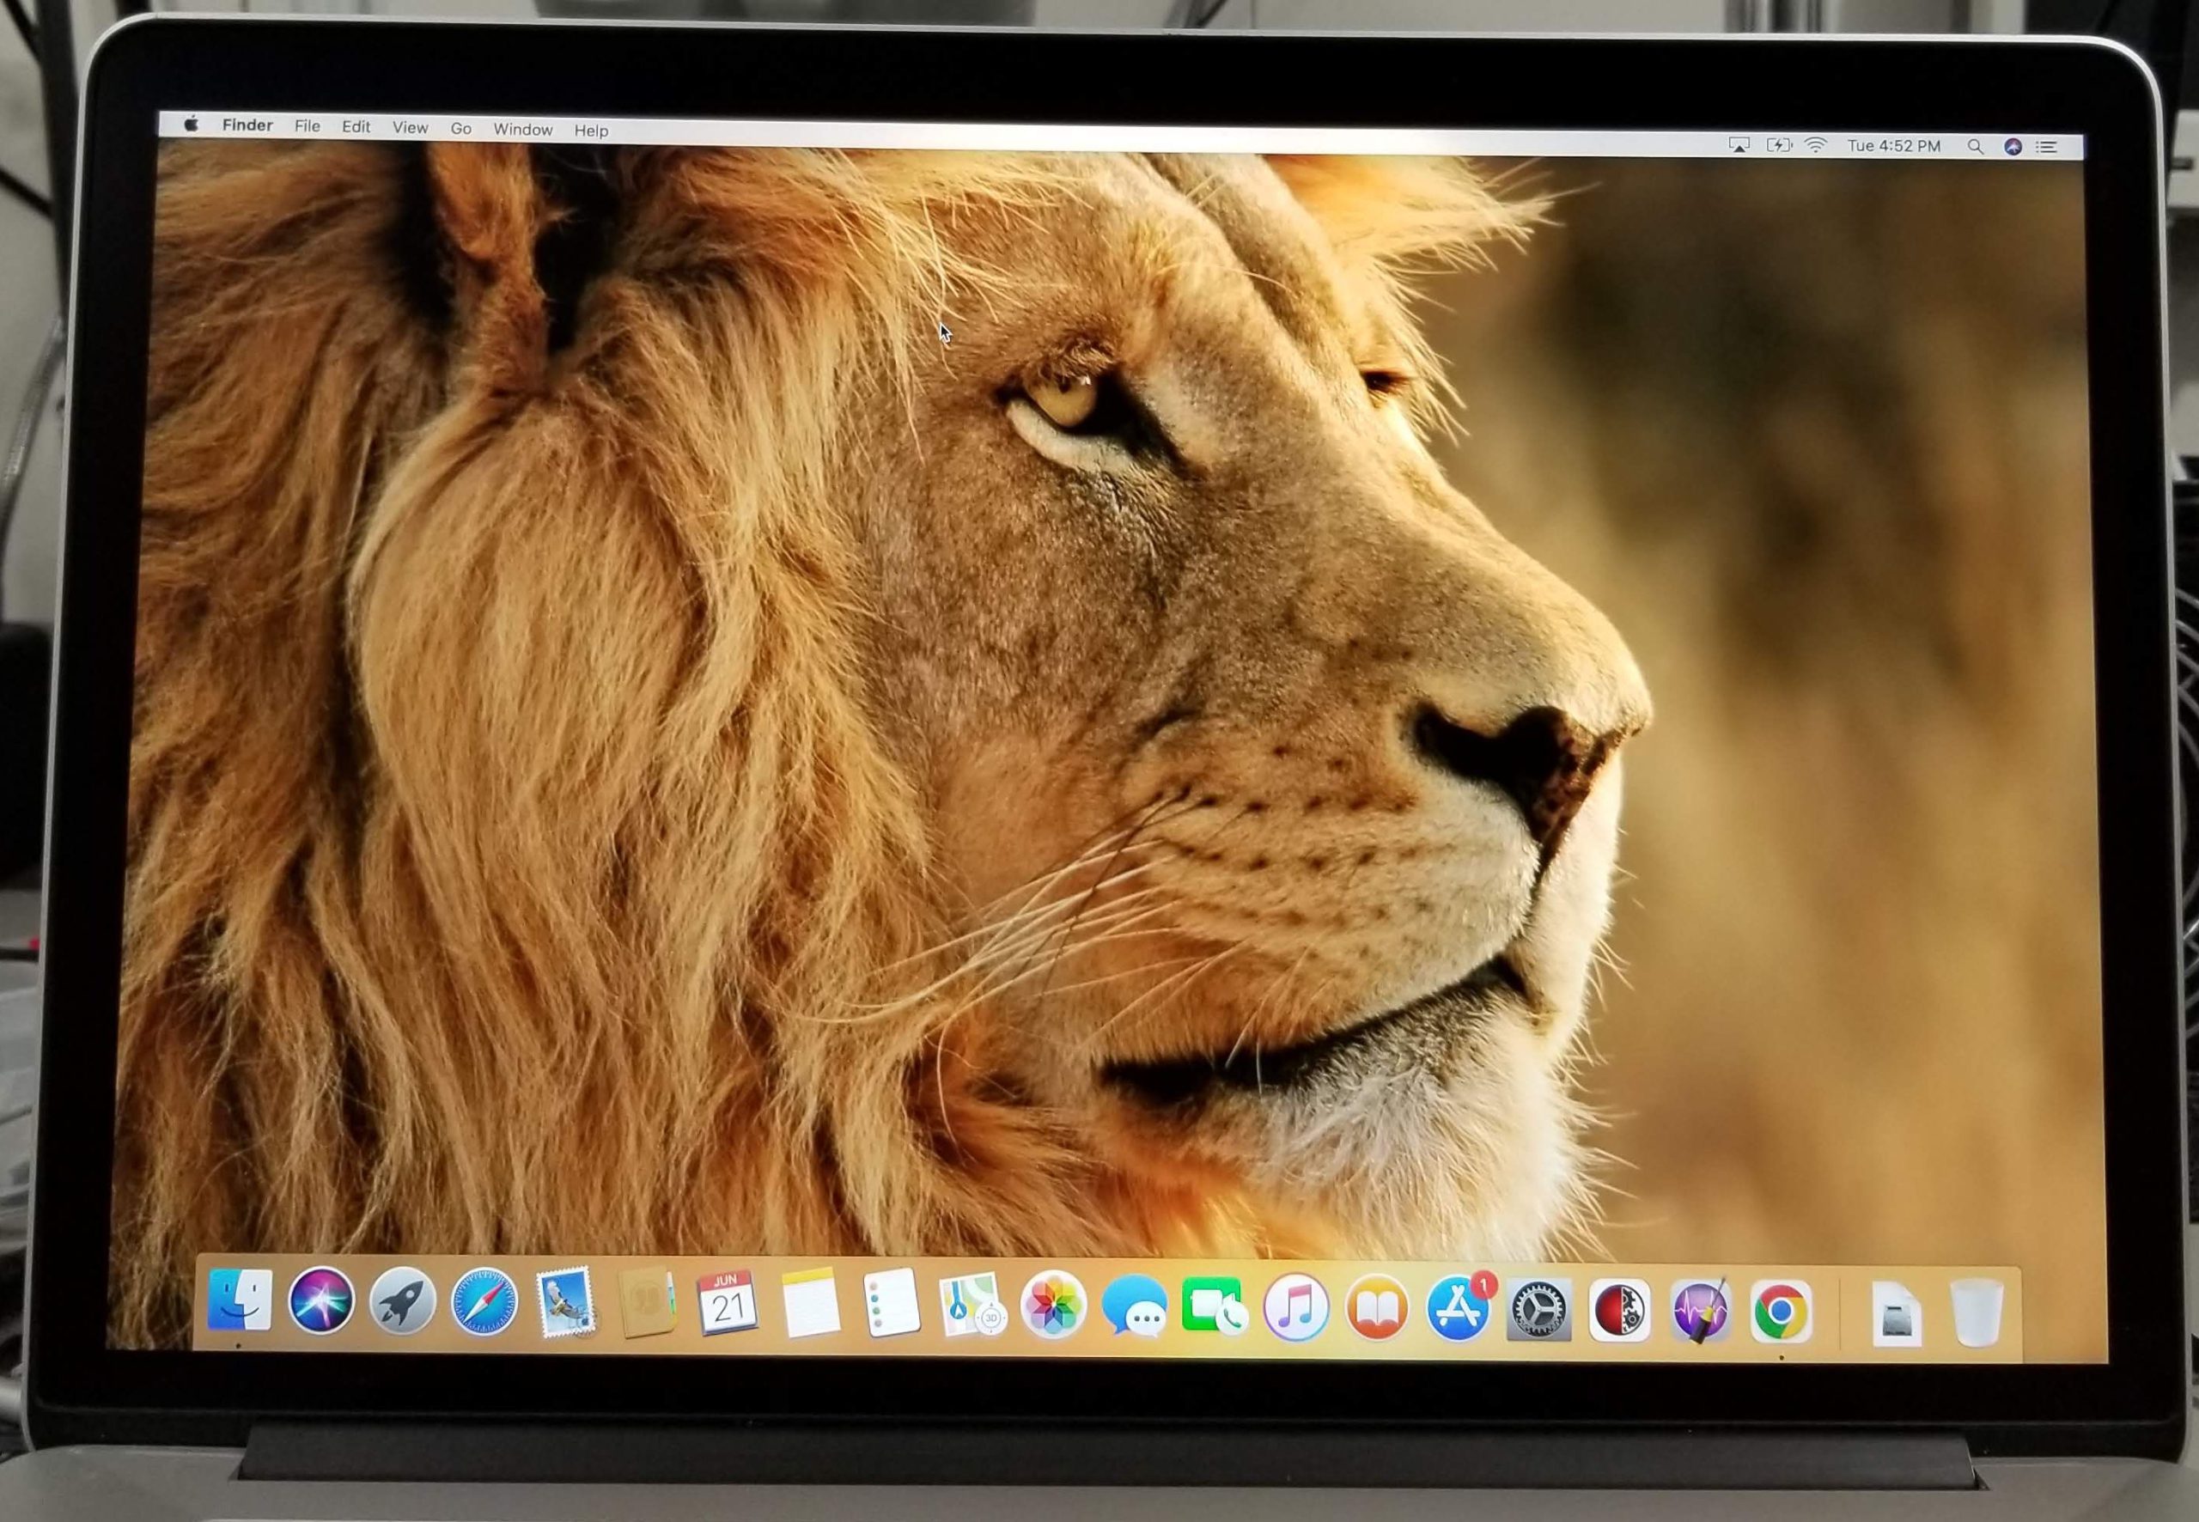Open Siri from the Dock
The height and width of the screenshot is (1522, 2199).
321,1300
